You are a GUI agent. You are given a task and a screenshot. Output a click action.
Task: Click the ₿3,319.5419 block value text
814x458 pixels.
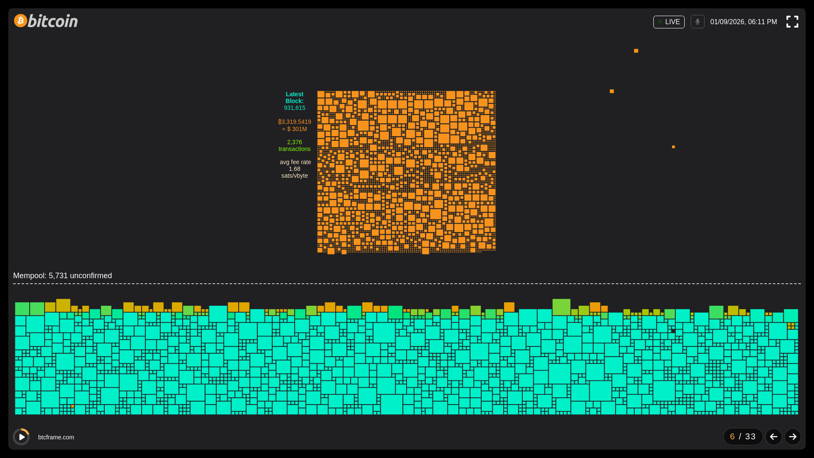[295, 122]
